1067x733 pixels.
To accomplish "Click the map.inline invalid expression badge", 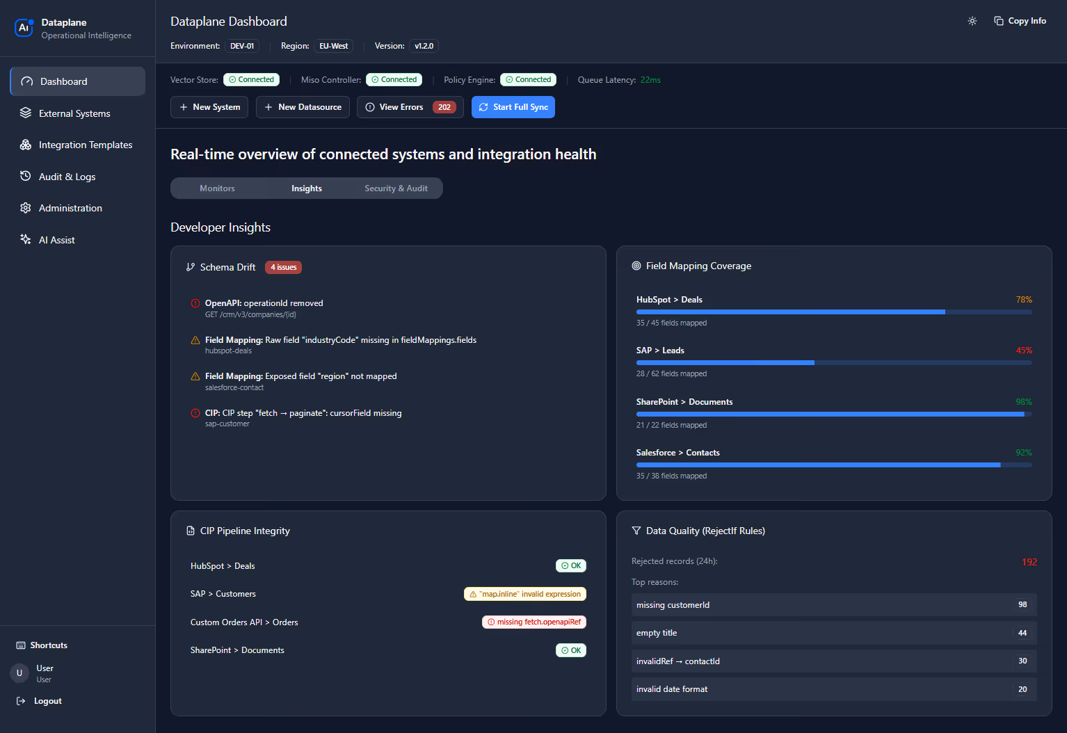I will [x=525, y=594].
